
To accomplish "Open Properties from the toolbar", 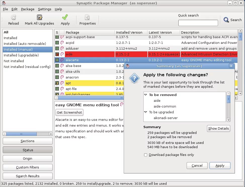I will tap(87, 17).
